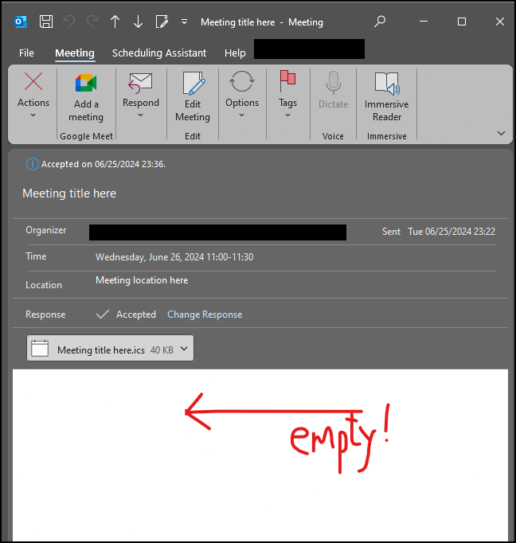Image resolution: width=516 pixels, height=543 pixels.
Task: Click the Accepted checkmark icon
Action: click(103, 314)
